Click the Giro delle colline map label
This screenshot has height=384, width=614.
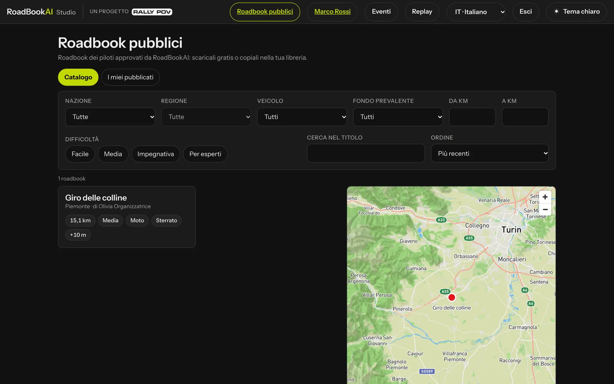452,308
